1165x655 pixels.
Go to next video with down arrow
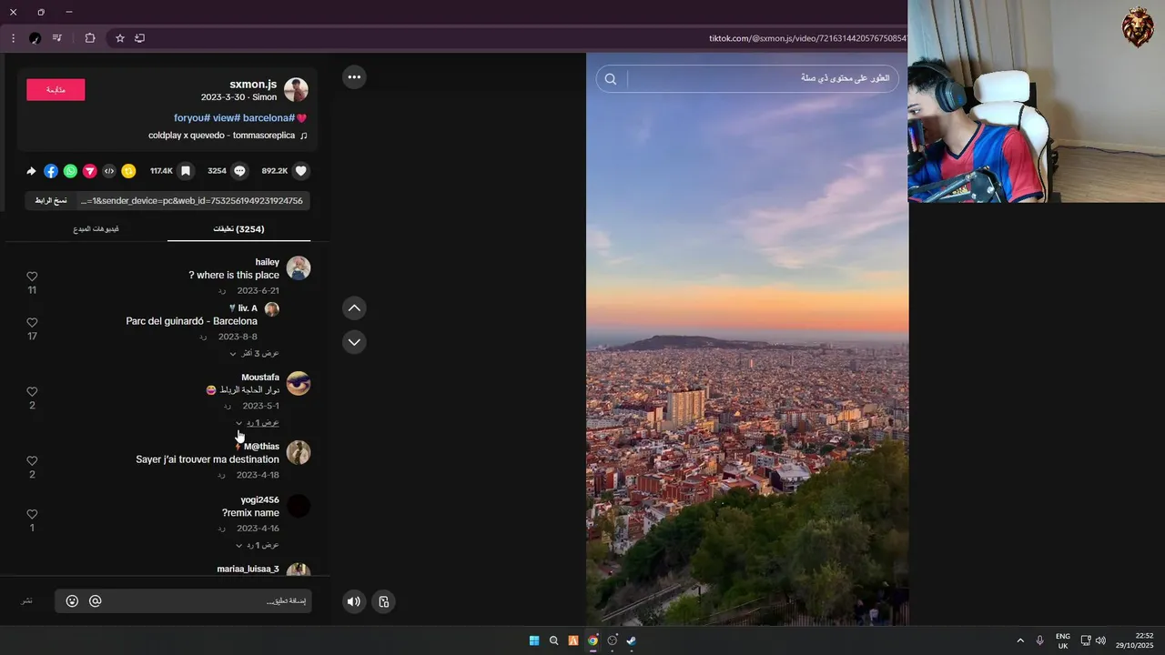354,342
